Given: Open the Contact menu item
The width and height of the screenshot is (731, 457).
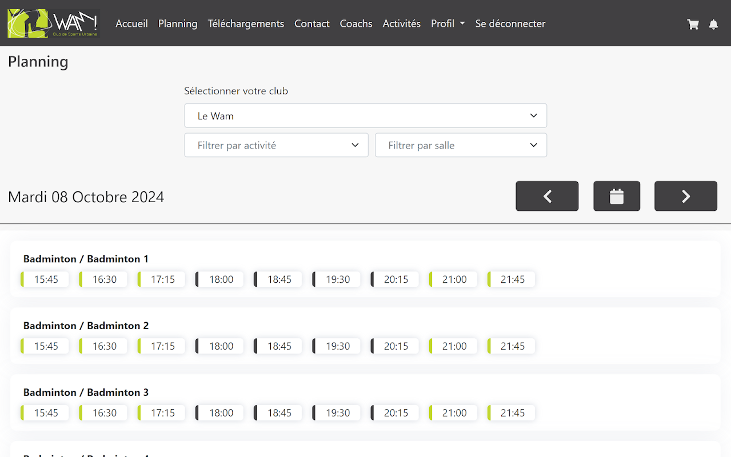Looking at the screenshot, I should tap(312, 23).
